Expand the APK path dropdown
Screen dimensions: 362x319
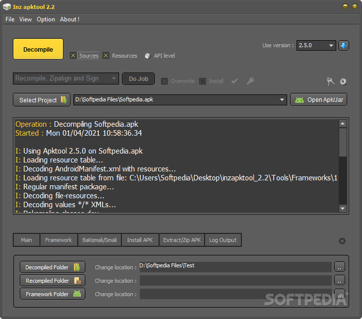tap(282, 100)
